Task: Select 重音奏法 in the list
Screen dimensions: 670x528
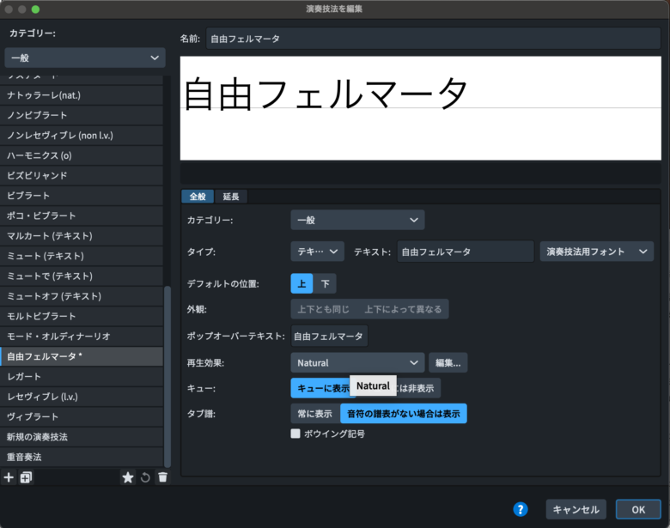Action: pos(82,457)
